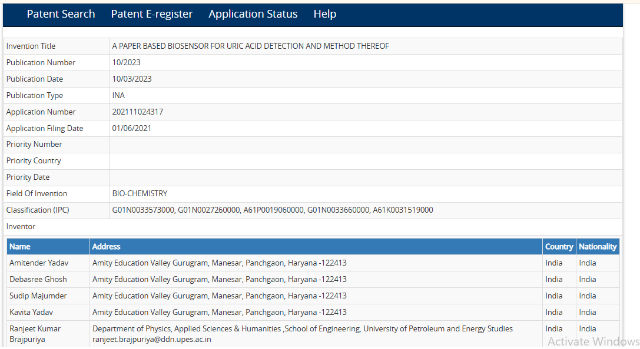
Task: Click the Invention Title label
Action: [x=31, y=46]
